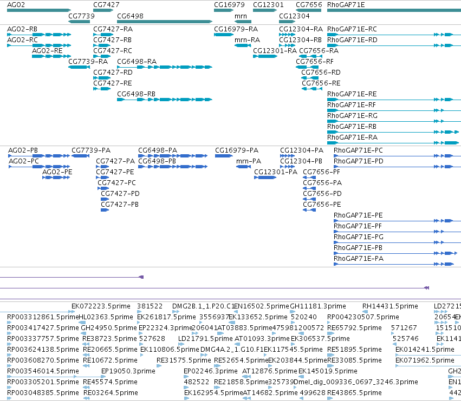Click transcript CG7656-RA

(x=319, y=51)
